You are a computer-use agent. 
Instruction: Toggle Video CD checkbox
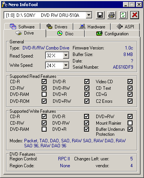[x=130, y=82]
